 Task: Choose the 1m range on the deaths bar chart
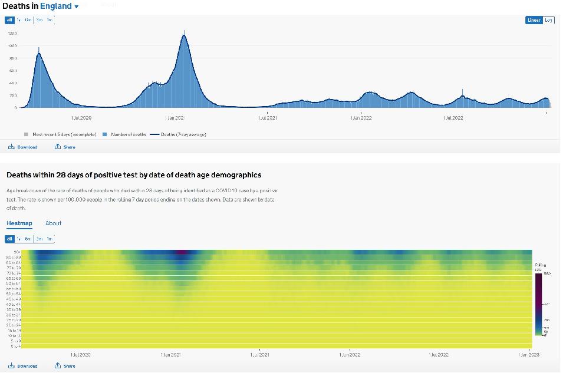(50, 20)
